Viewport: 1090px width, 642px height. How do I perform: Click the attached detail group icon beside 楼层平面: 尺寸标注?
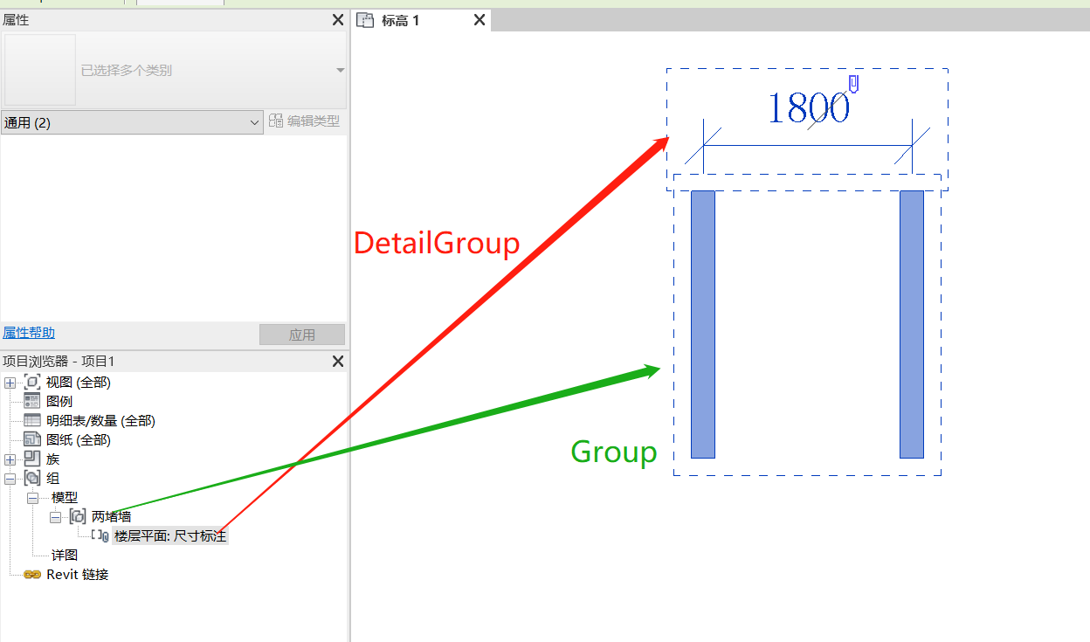100,535
